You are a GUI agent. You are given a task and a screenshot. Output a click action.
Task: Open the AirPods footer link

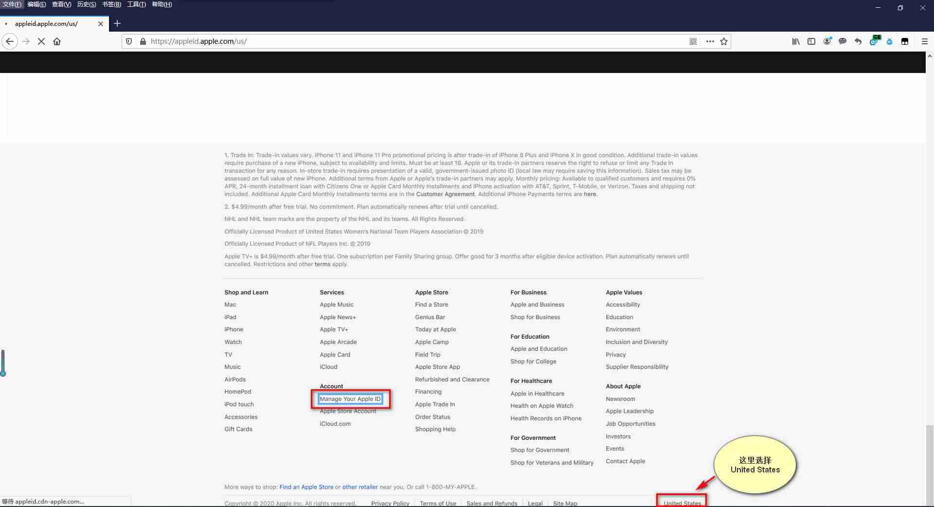(x=235, y=380)
